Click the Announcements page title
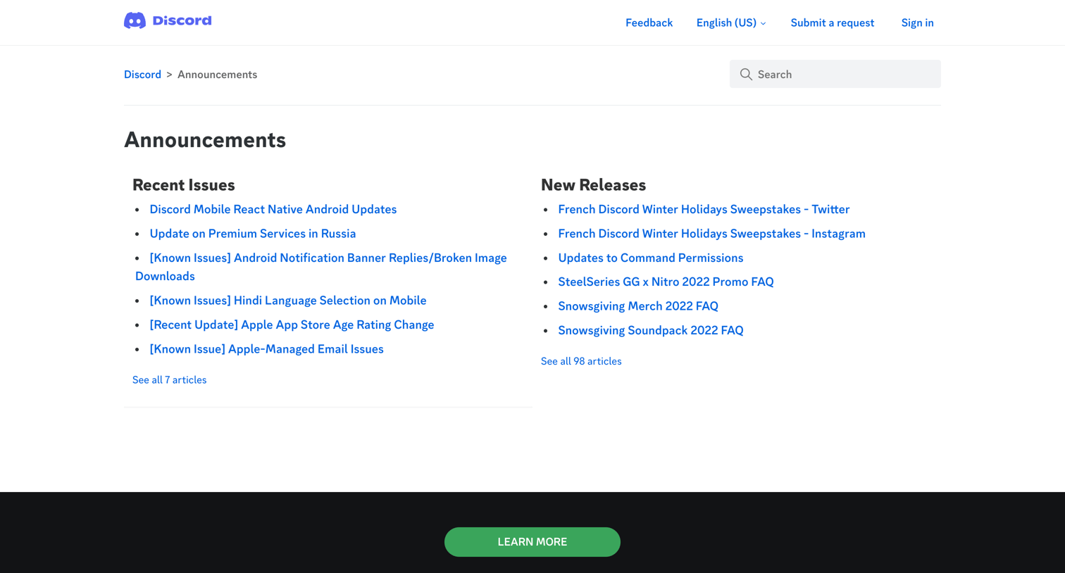 click(x=205, y=140)
